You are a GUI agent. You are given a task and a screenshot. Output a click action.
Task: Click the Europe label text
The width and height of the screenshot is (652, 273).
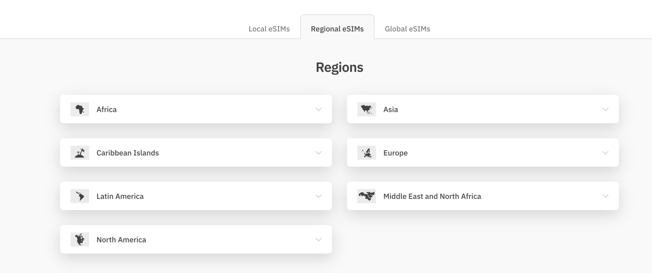[x=396, y=153]
